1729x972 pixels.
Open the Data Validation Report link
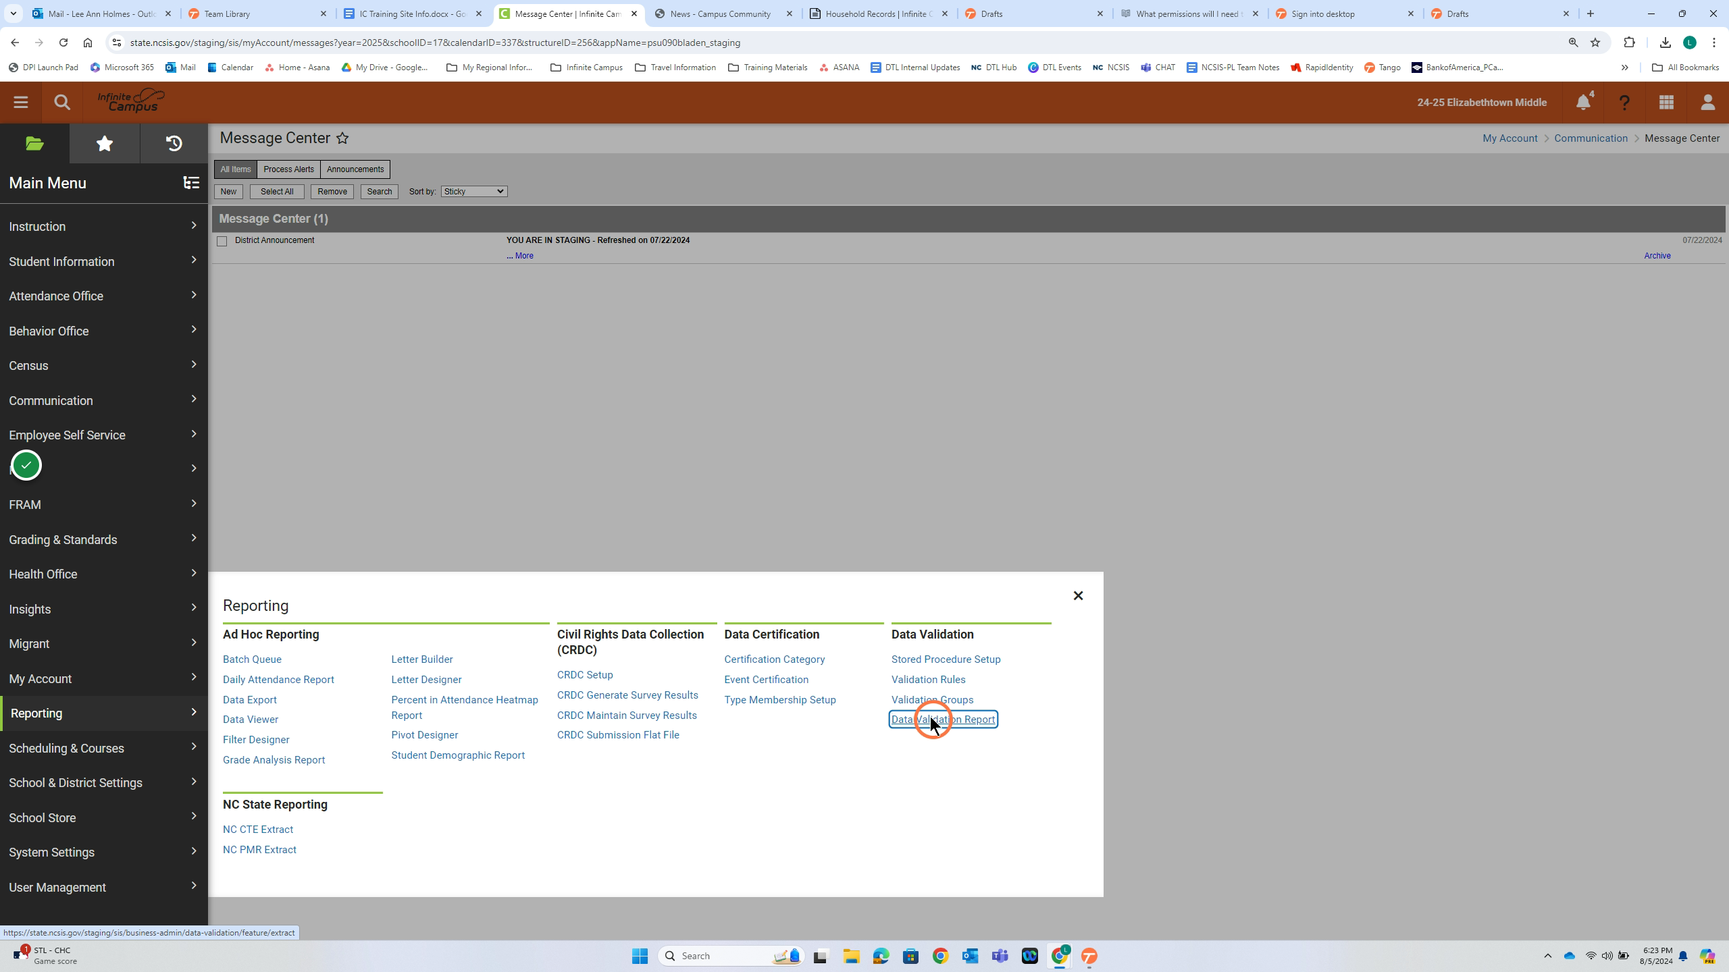pos(943,720)
